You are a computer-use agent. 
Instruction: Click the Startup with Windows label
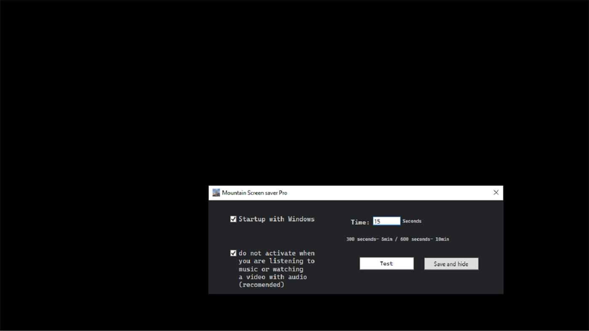(x=277, y=219)
